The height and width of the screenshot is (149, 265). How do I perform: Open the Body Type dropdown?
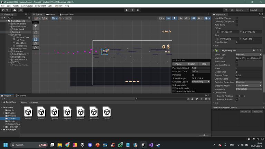248,54
